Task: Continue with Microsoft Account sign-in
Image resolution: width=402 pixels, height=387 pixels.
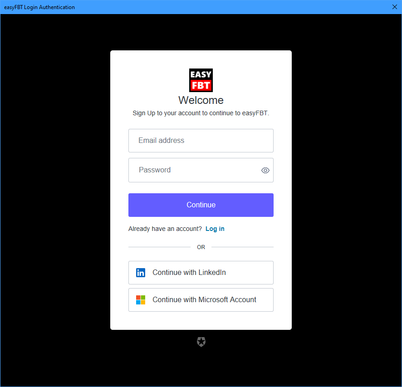Action: coord(201,299)
